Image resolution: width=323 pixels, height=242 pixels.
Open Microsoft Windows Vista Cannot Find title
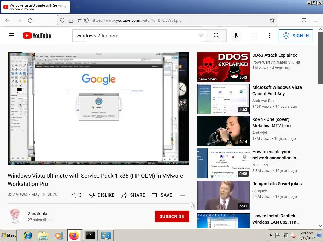pyautogui.click(x=277, y=90)
